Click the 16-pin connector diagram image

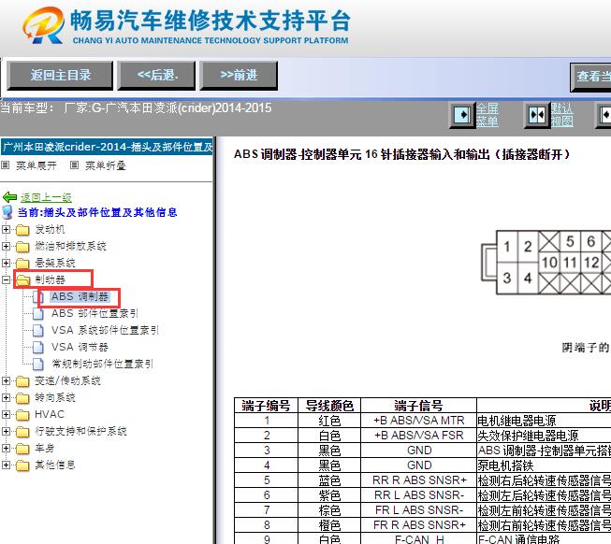[x=546, y=262]
